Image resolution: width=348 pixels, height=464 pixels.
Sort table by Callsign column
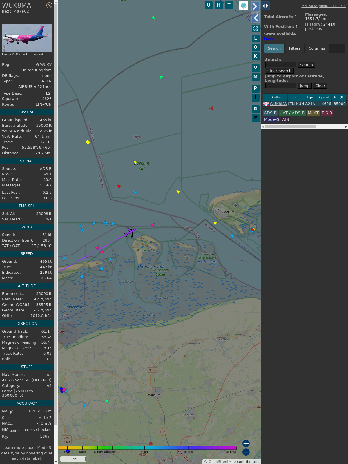point(278,97)
